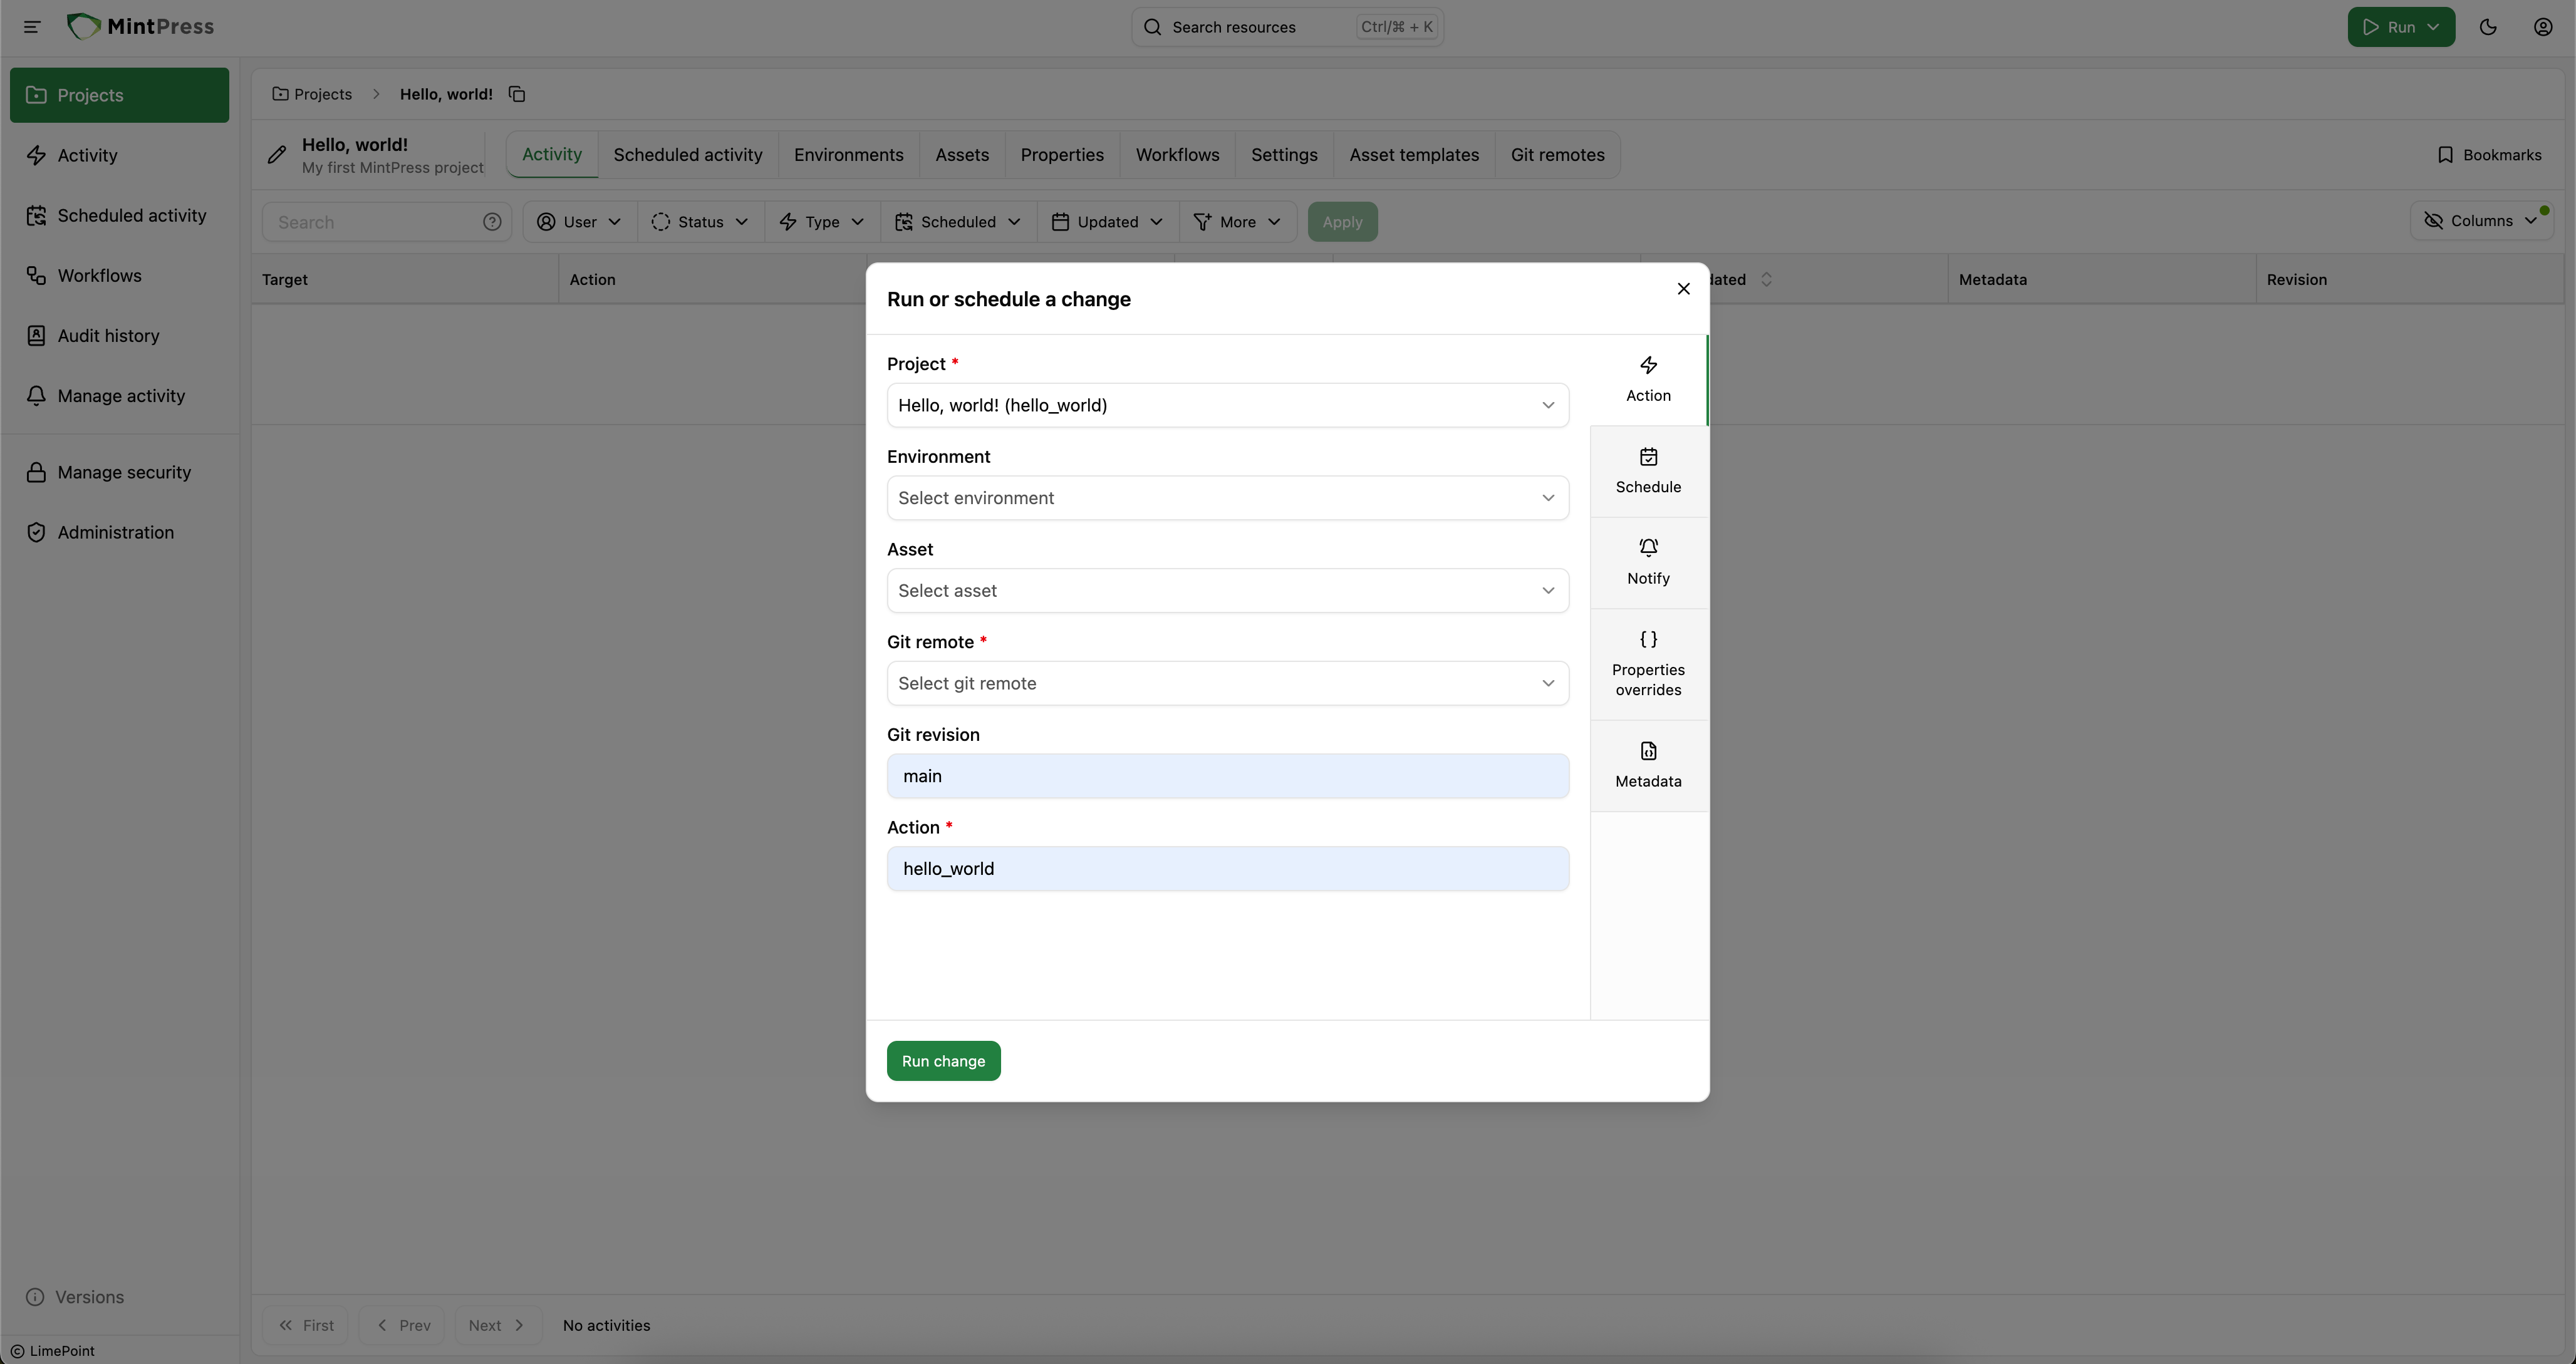
Task: Go to First page
Action: coord(306,1325)
